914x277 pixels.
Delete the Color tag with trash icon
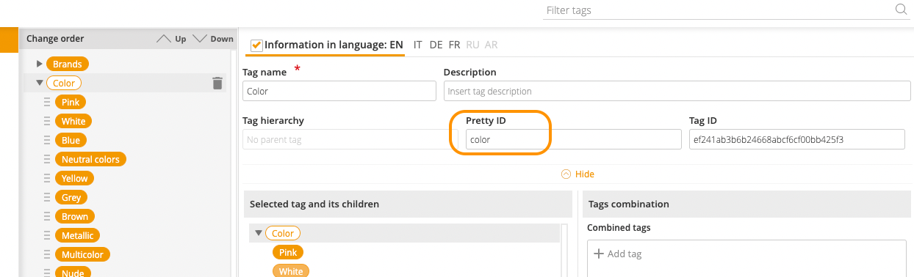tap(217, 84)
